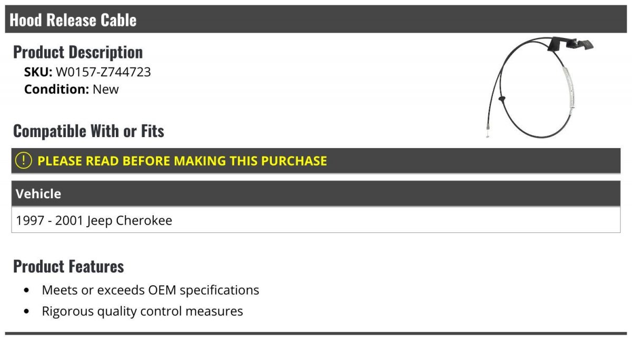Click the condition value "New"

tap(106, 89)
